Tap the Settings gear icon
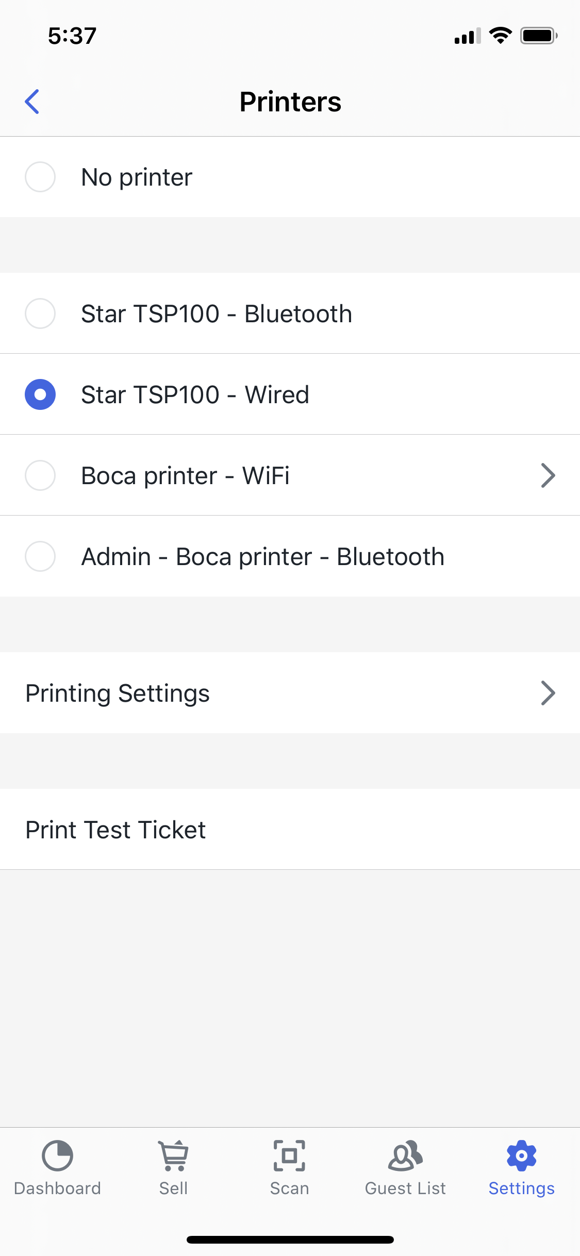Screen dimensions: 580x1256 click(522, 1155)
